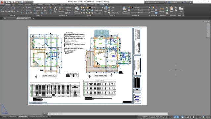Click the vertical navigation bar
The height and width of the screenshot is (119, 211).
point(208,30)
